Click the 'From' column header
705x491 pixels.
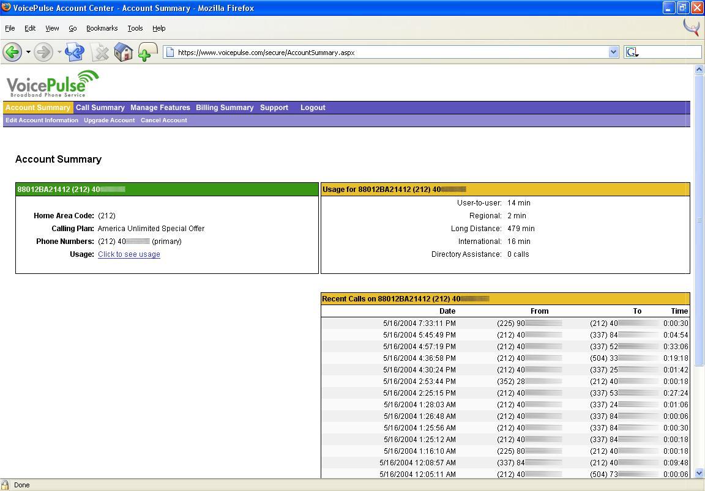pyautogui.click(x=540, y=311)
